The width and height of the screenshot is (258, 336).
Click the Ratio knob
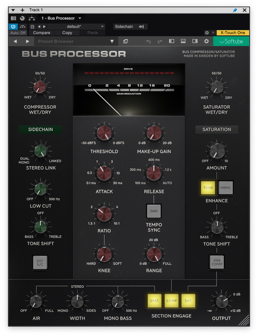(104, 214)
